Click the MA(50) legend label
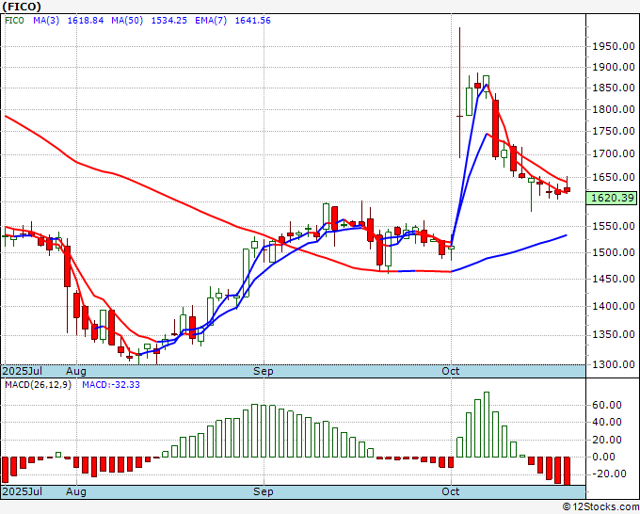 click(x=127, y=21)
